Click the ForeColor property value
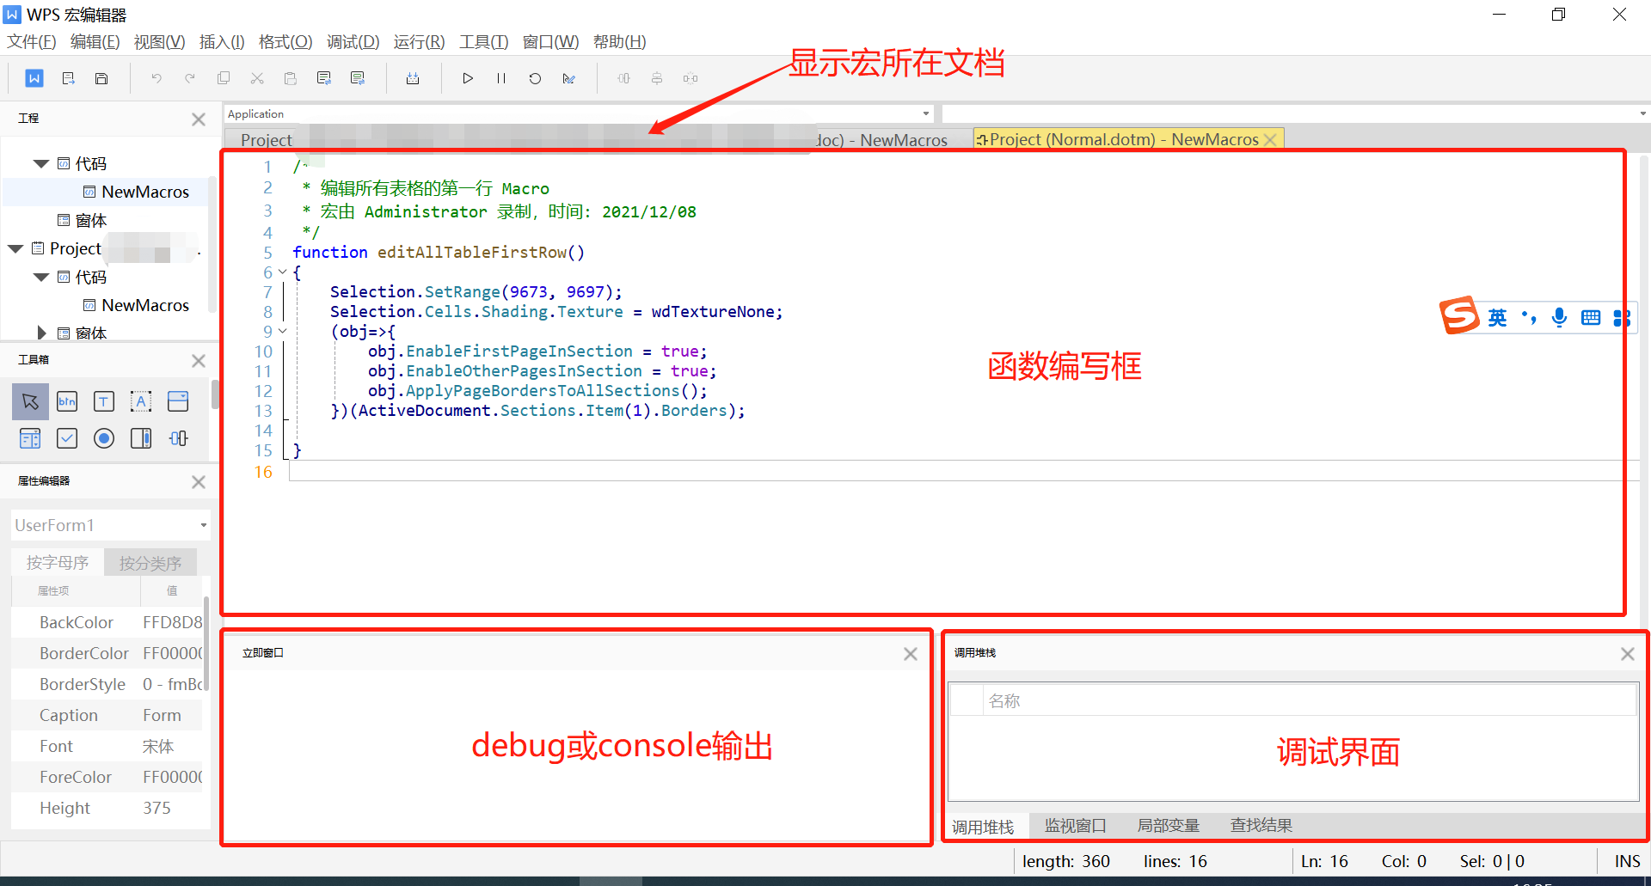 pyautogui.click(x=172, y=777)
